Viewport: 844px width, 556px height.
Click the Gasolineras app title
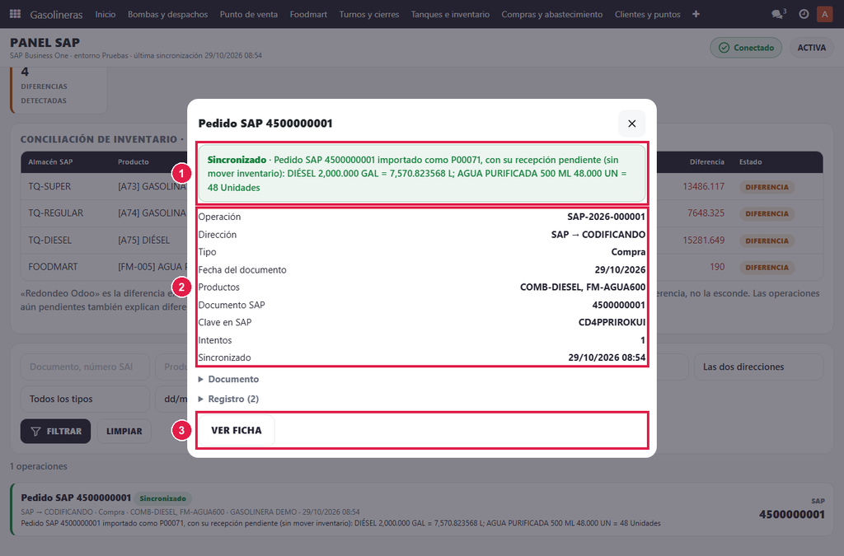(57, 14)
